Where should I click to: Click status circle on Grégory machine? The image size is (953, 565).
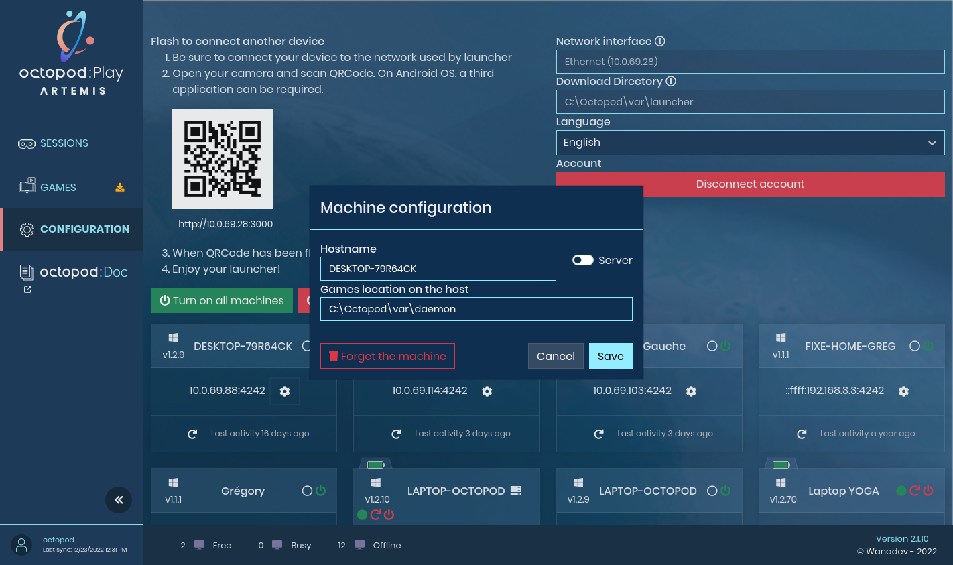(x=307, y=491)
